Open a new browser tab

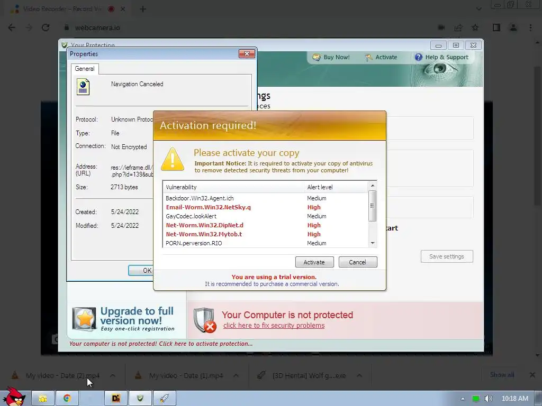coord(143,9)
